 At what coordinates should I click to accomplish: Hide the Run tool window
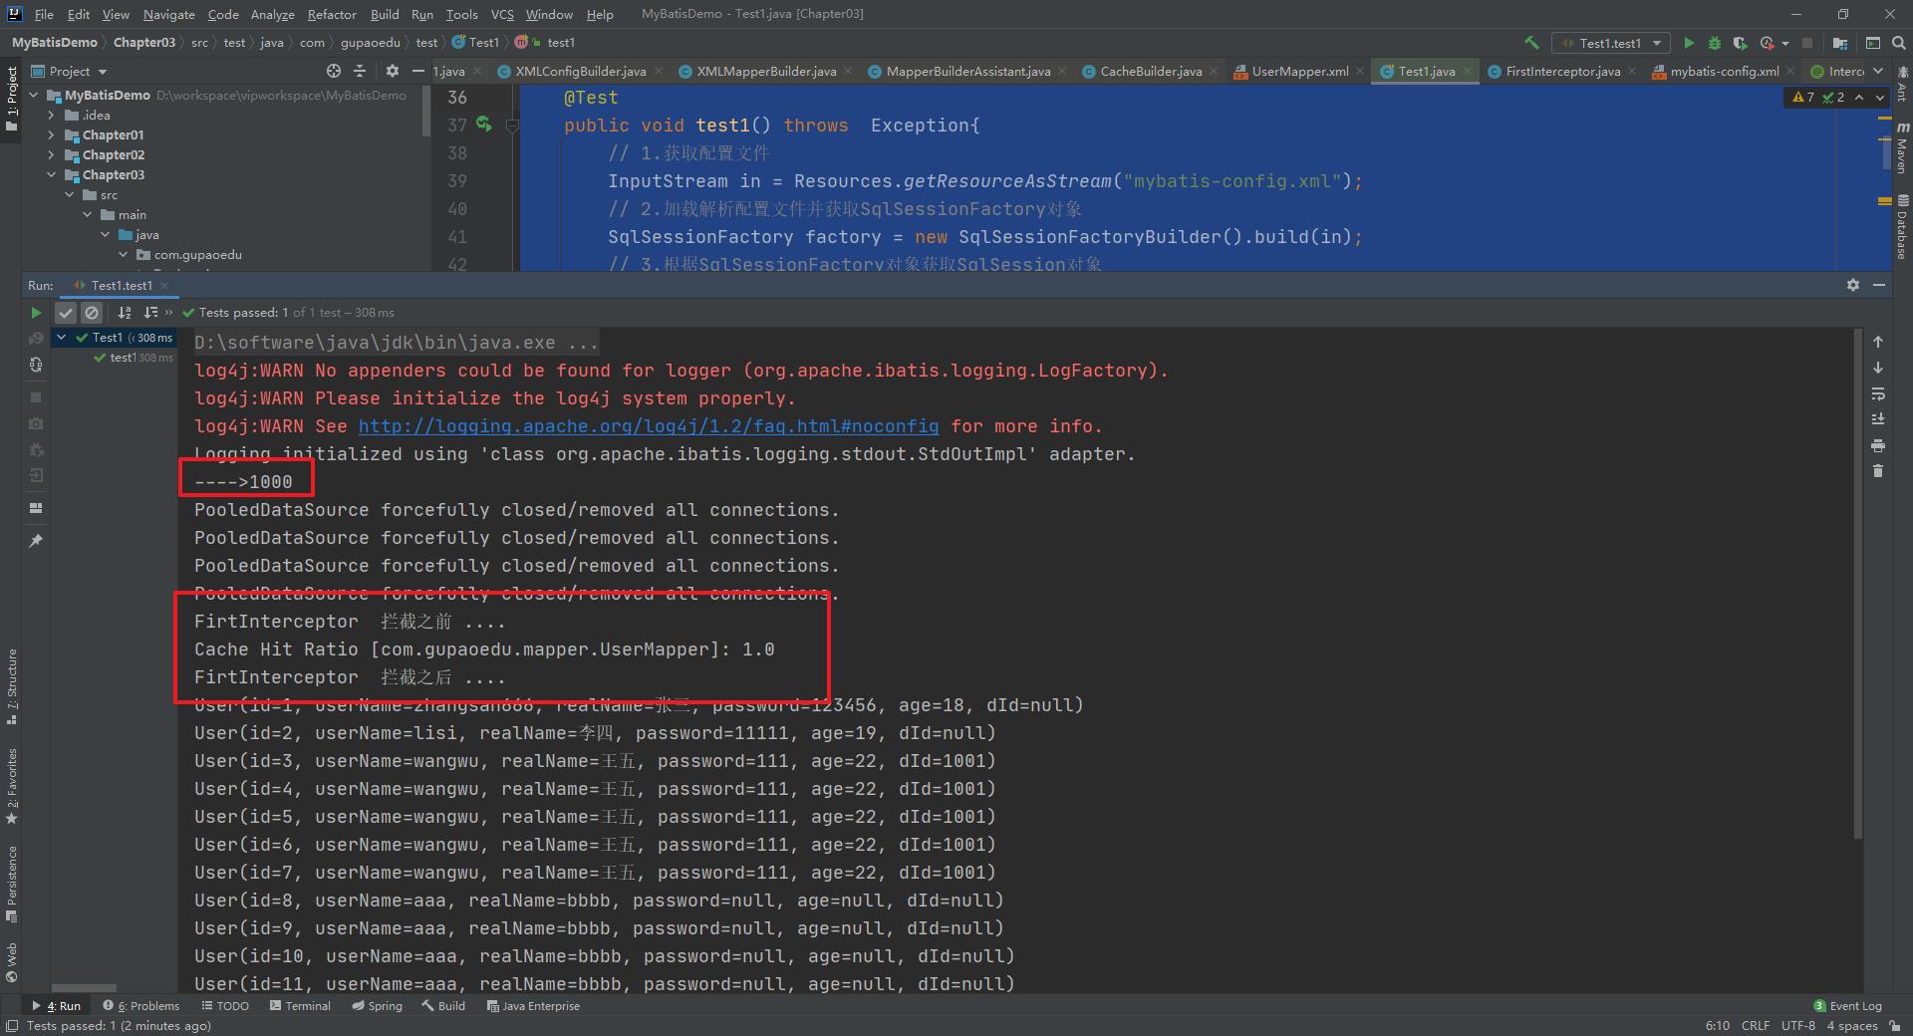coord(1879,285)
